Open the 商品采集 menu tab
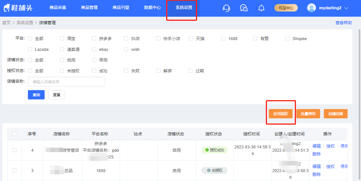This screenshot has width=361, height=181. click(58, 8)
